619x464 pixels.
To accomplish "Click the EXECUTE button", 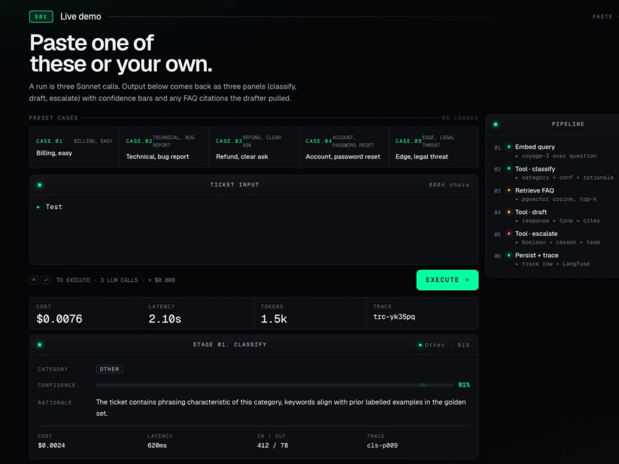I will [448, 280].
